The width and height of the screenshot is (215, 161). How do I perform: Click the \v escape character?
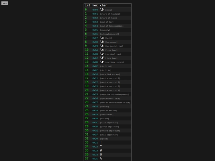point(102,54)
